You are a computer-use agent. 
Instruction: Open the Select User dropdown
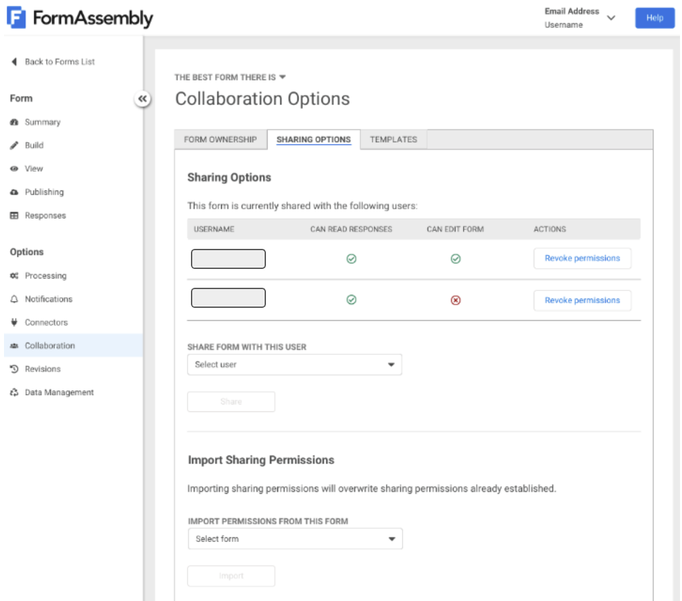[x=294, y=364]
